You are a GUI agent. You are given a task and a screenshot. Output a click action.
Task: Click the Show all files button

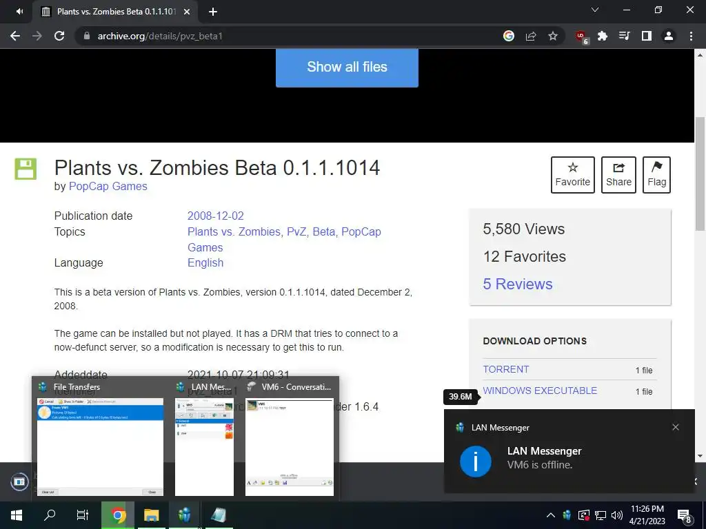pyautogui.click(x=347, y=67)
